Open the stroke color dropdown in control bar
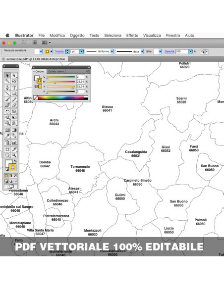The width and height of the screenshot is (224, 289). [52, 51]
